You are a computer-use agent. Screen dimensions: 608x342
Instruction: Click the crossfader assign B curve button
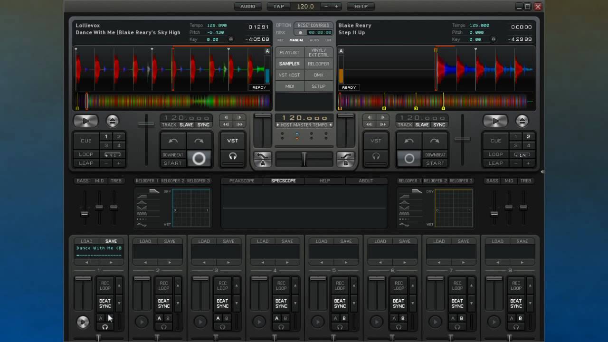tap(346, 159)
